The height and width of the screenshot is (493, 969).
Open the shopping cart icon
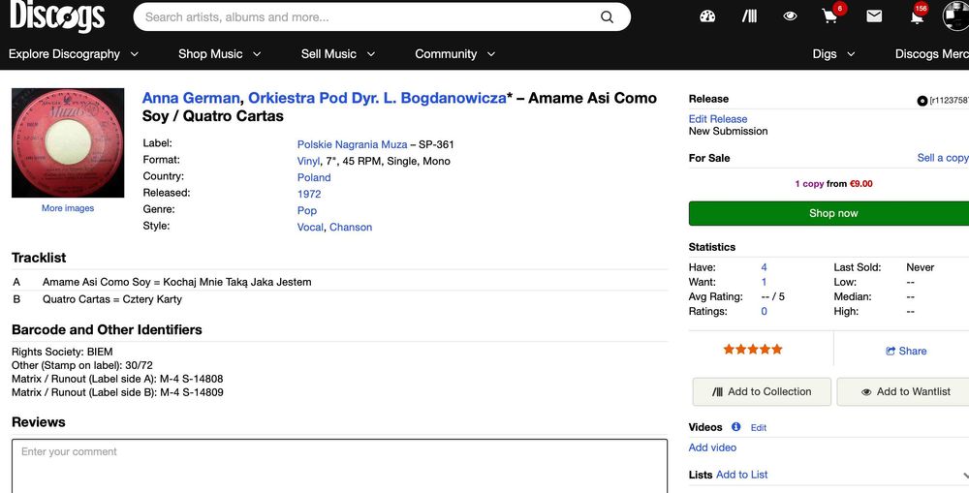pyautogui.click(x=830, y=16)
